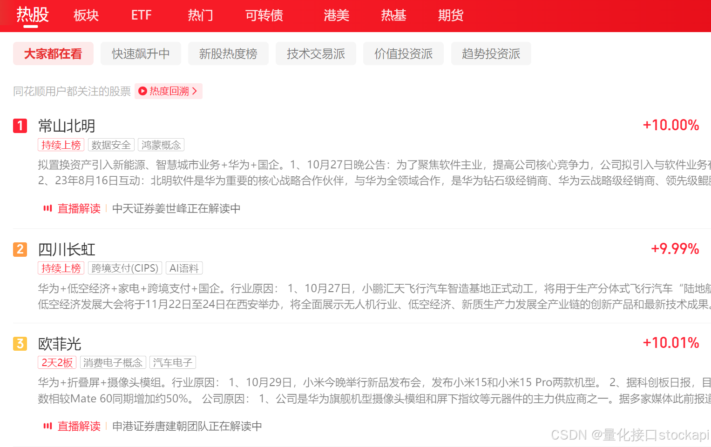Open the 港美 tab

pos(336,15)
